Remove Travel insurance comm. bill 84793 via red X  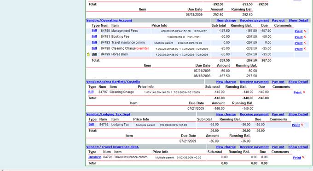(x=305, y=43)
